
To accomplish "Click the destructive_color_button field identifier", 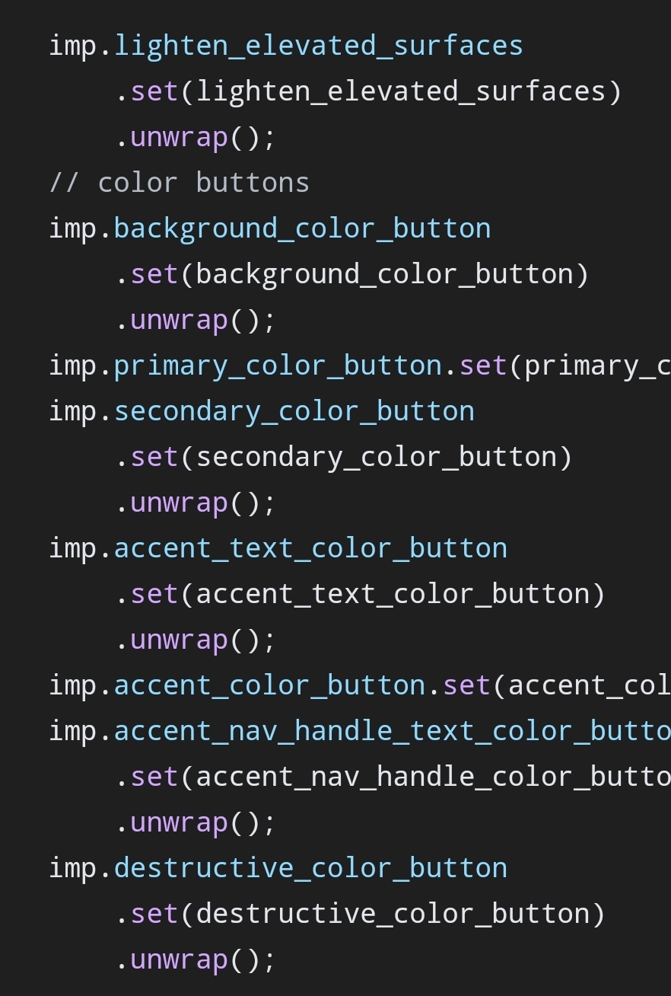I will (310, 868).
